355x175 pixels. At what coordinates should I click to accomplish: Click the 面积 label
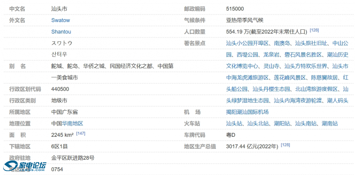[x=17, y=135]
